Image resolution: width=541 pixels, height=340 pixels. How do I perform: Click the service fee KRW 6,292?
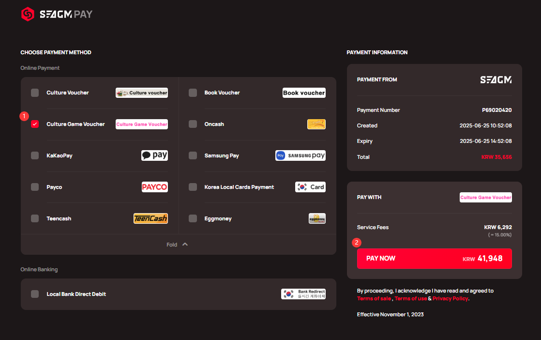click(498, 227)
